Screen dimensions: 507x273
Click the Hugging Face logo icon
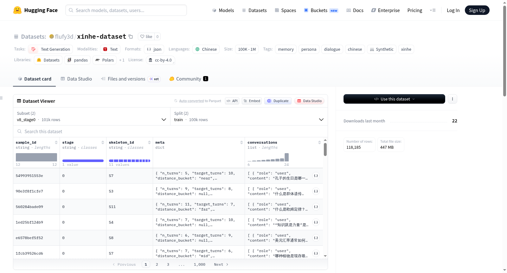[17, 10]
